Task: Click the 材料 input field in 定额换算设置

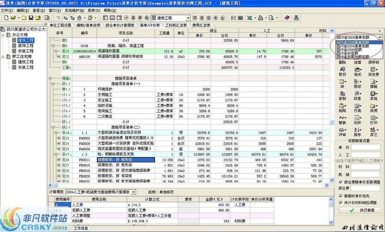Action: click(366, 167)
